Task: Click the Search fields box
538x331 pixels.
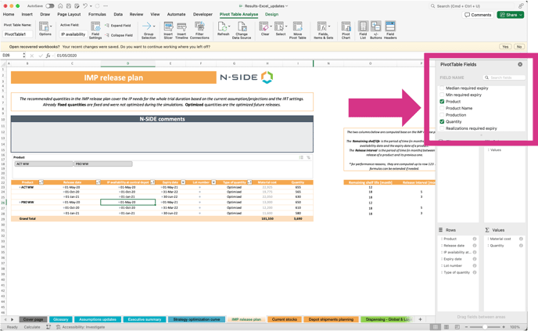Action: click(504, 77)
